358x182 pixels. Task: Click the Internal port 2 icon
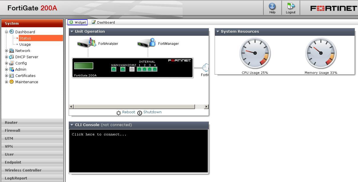145,69
